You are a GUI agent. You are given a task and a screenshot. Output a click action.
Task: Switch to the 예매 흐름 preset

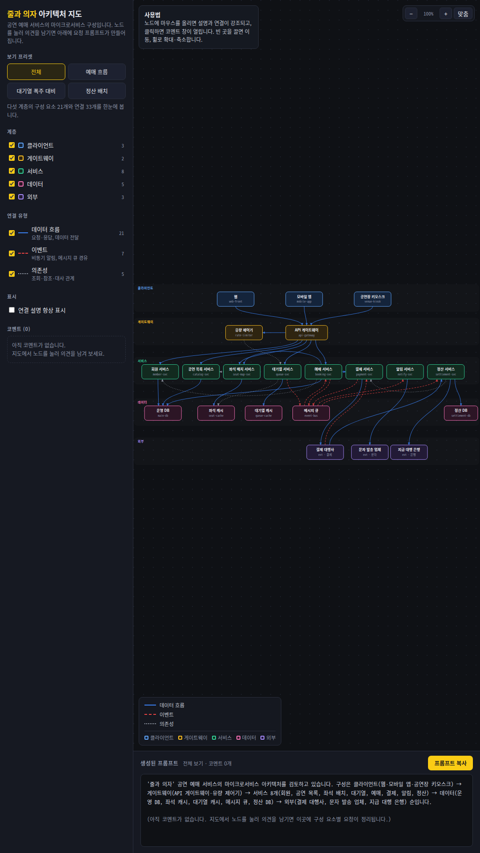click(x=97, y=72)
